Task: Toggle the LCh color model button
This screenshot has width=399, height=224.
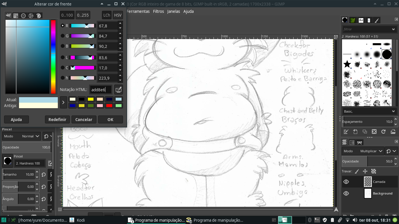Action: click(x=107, y=15)
